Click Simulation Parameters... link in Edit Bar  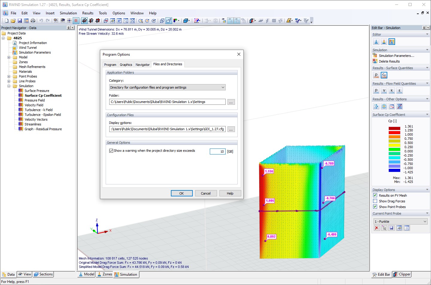coord(396,56)
